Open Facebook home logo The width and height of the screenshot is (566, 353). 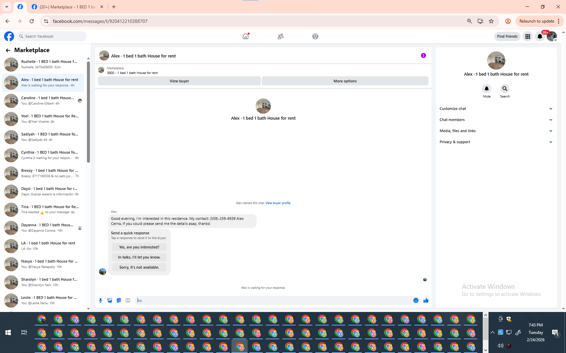pos(9,36)
